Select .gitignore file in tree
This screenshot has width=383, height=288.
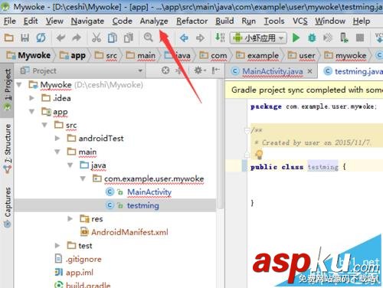(83, 259)
